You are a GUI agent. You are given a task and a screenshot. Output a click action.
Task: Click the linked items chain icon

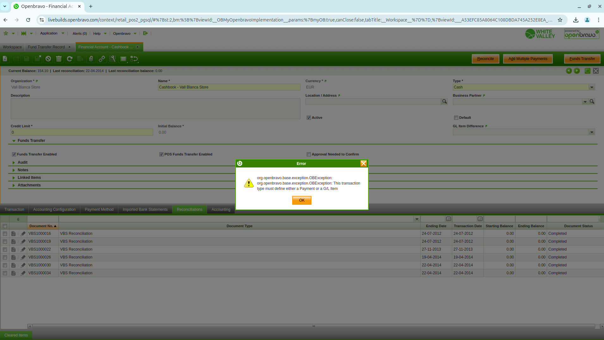(x=102, y=59)
